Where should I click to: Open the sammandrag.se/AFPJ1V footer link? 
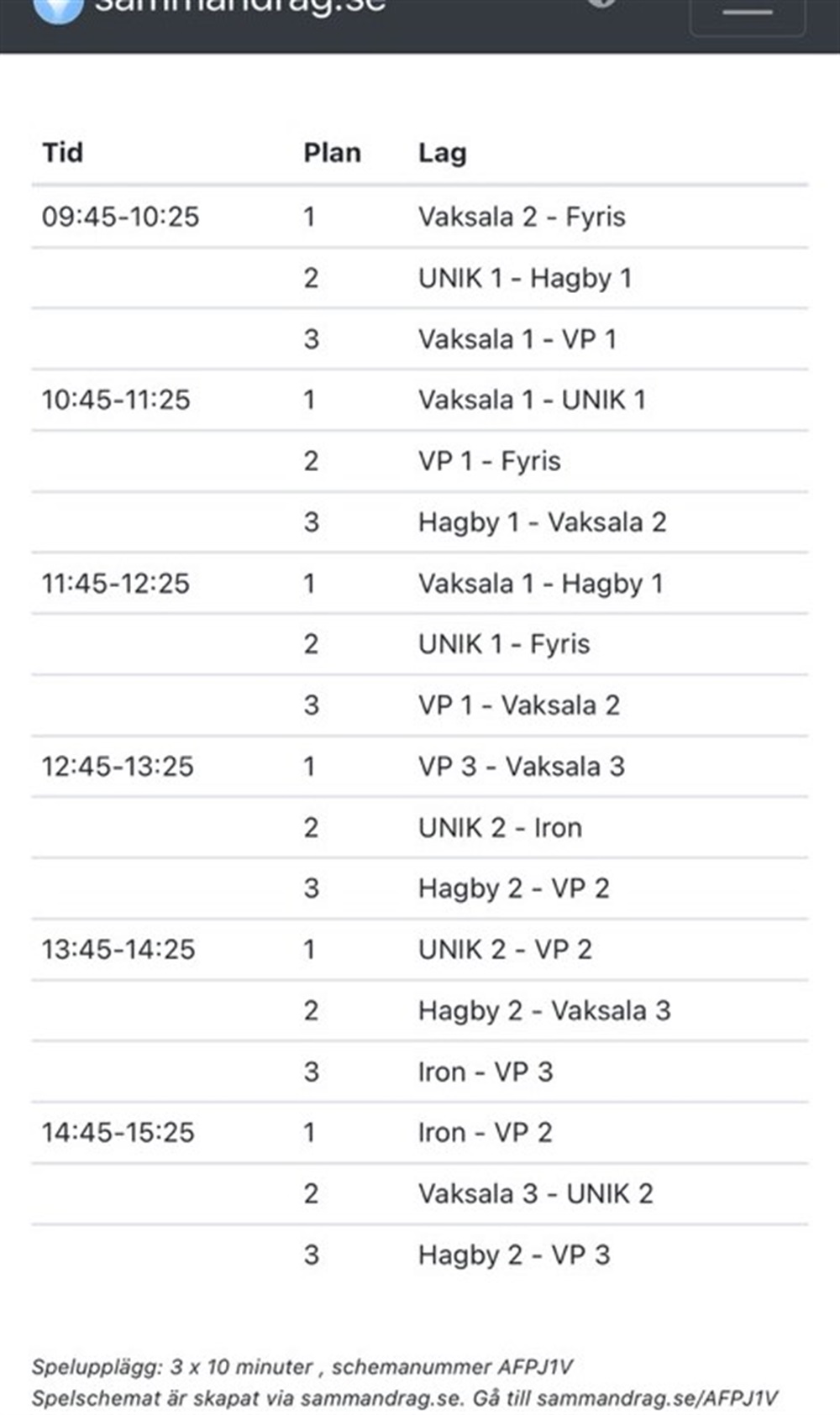(x=657, y=1398)
